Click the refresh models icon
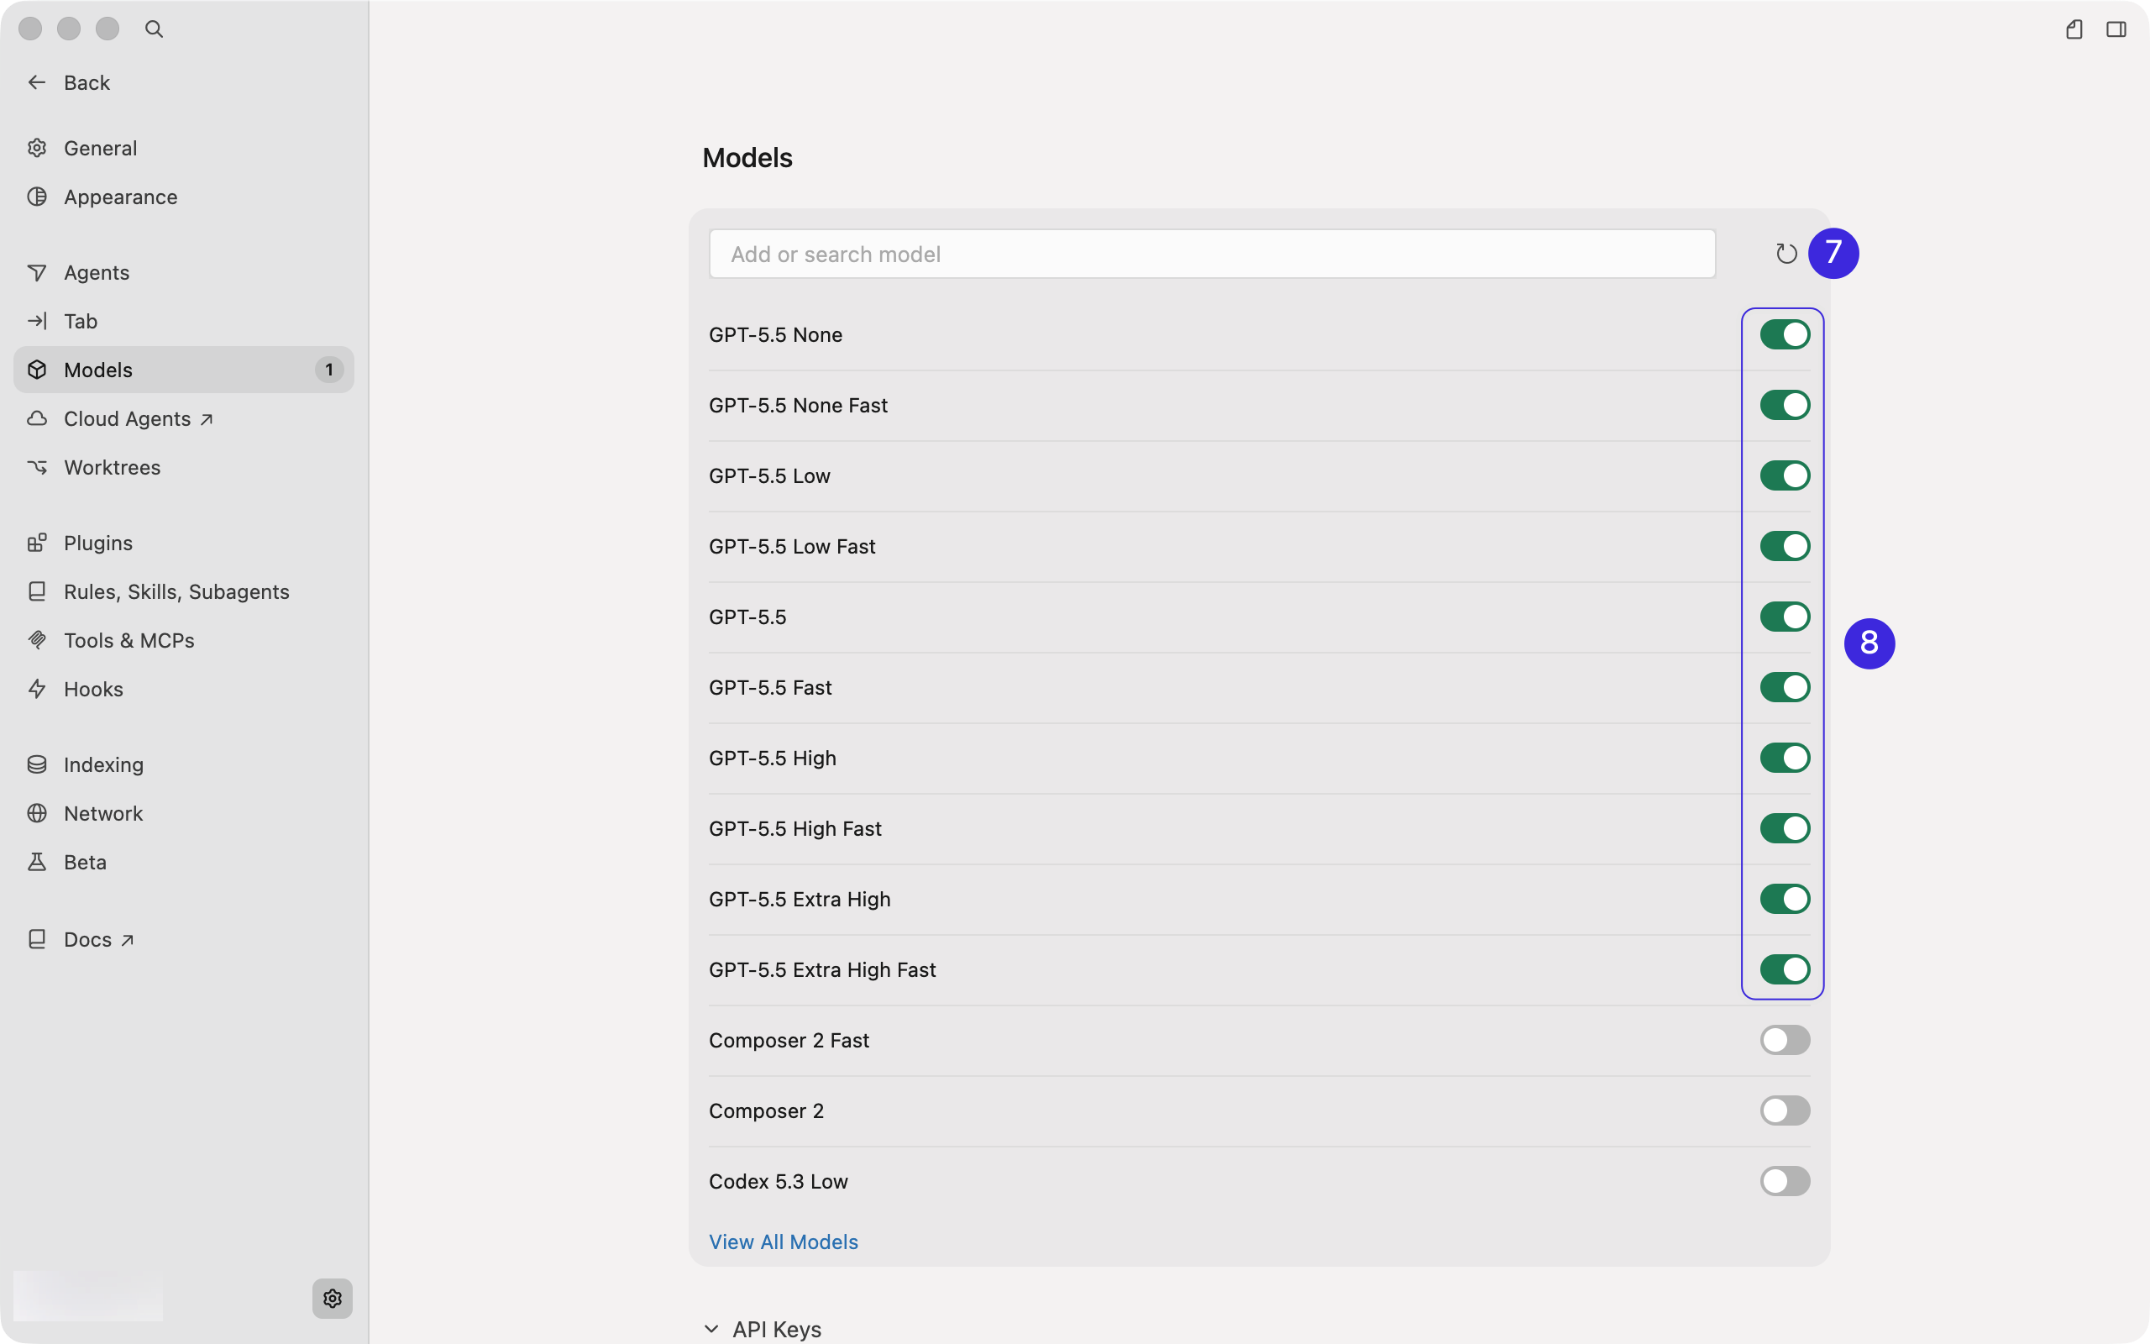Viewport: 2150px width, 1344px height. (1786, 255)
